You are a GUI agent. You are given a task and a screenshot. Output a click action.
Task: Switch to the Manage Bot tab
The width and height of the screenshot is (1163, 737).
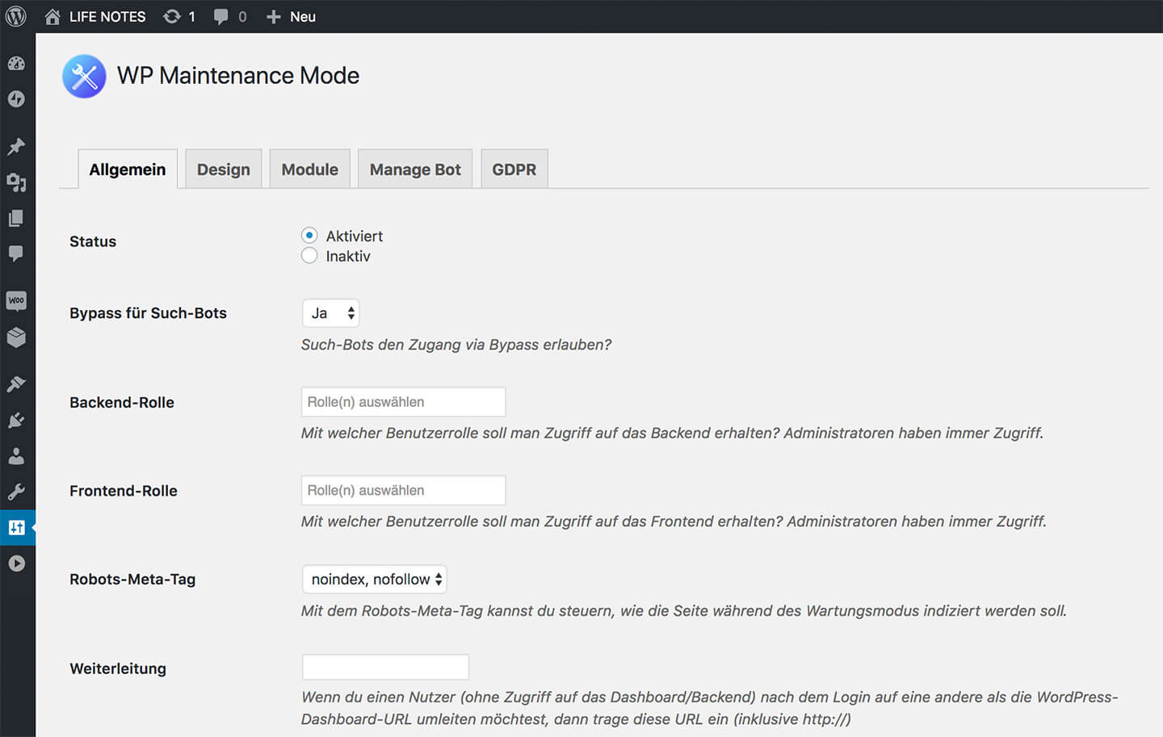pos(415,169)
